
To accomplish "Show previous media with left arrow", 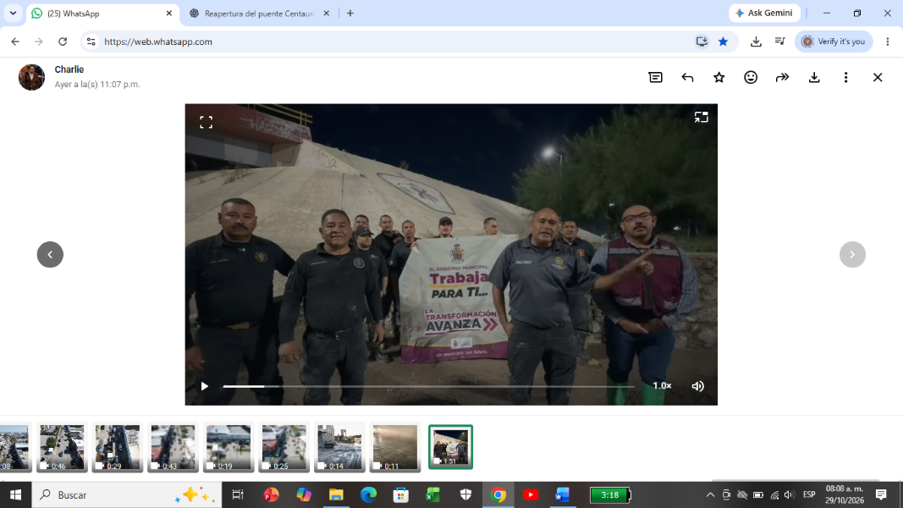I will pos(50,255).
